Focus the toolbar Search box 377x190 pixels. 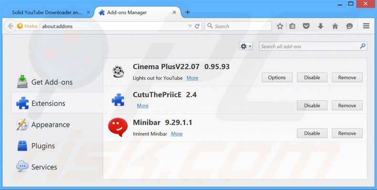(x=238, y=26)
